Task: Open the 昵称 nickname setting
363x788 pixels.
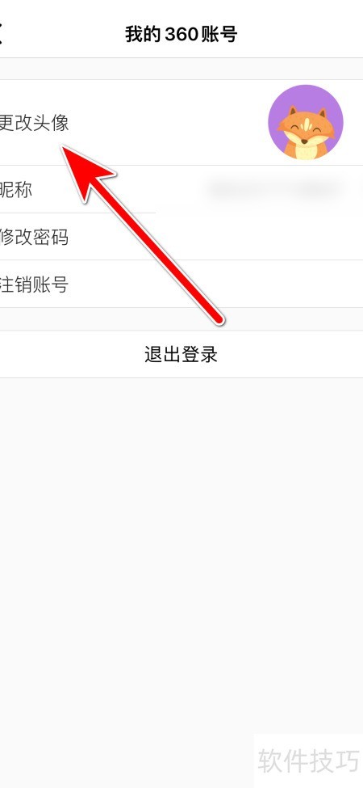Action: tap(181, 189)
